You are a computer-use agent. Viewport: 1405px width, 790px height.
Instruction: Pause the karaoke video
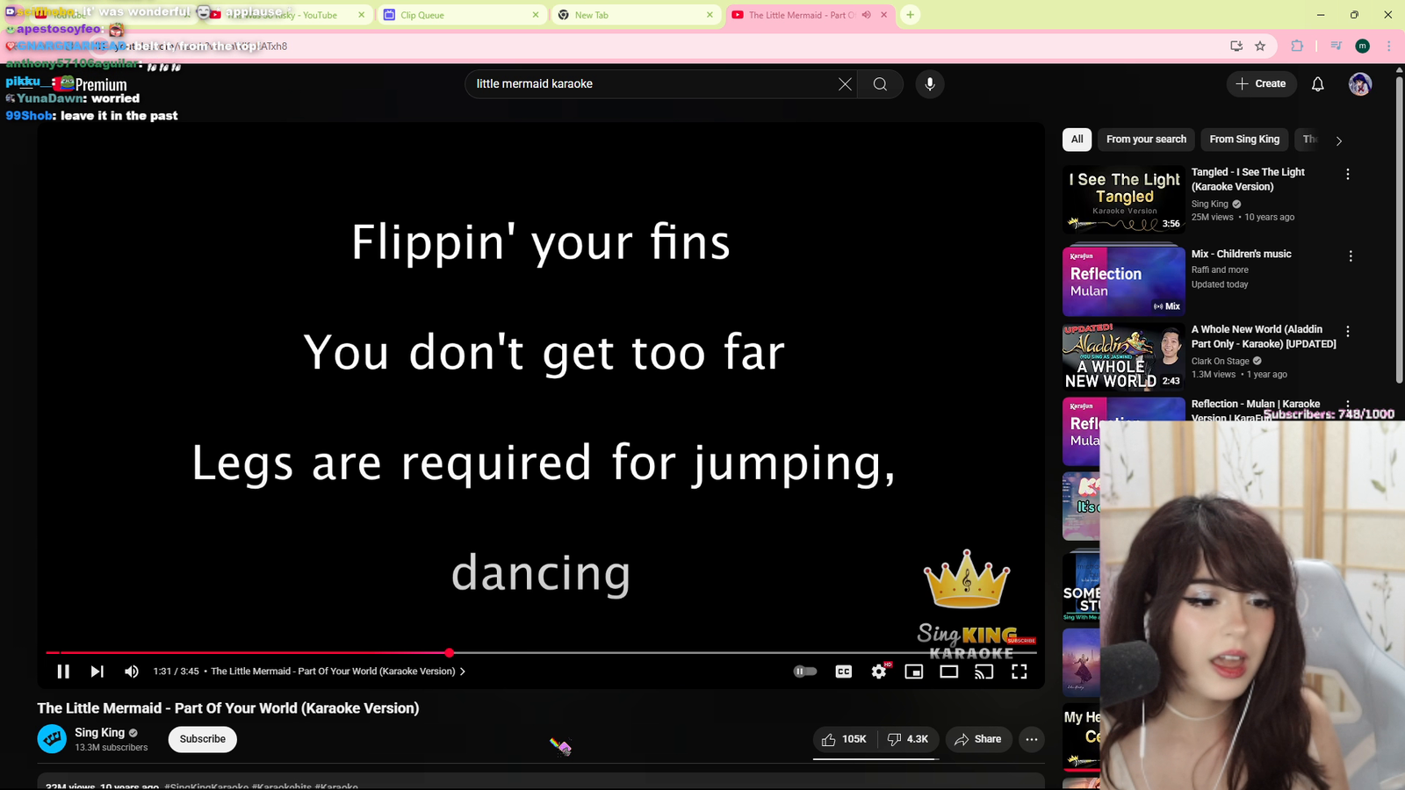(x=63, y=671)
